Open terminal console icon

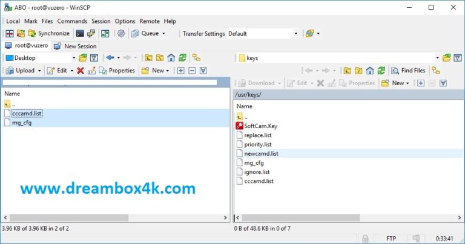tap(80, 33)
